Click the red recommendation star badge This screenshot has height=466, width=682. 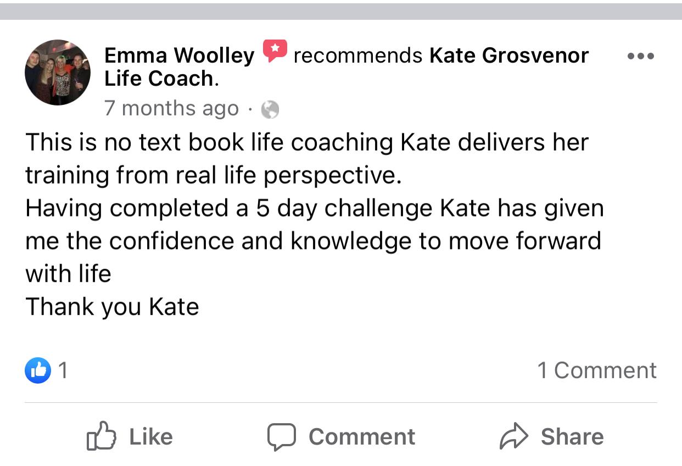(275, 51)
